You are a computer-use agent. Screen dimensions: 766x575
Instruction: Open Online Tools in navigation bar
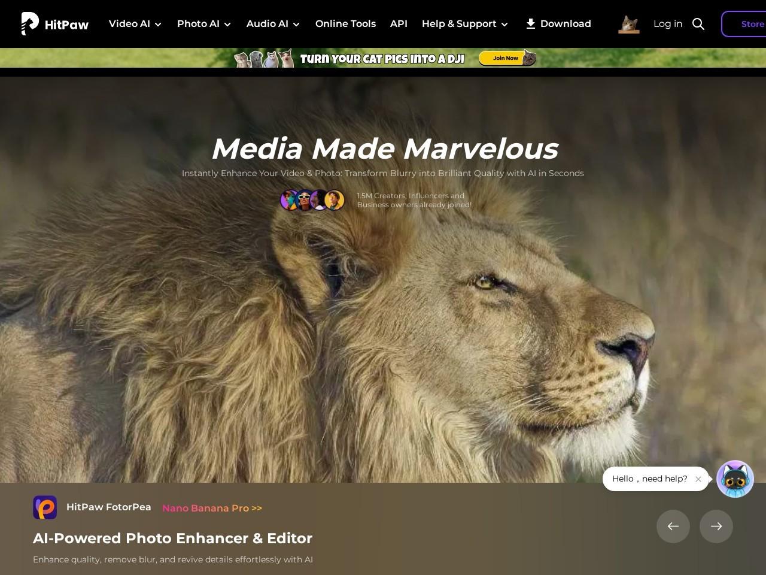point(345,24)
